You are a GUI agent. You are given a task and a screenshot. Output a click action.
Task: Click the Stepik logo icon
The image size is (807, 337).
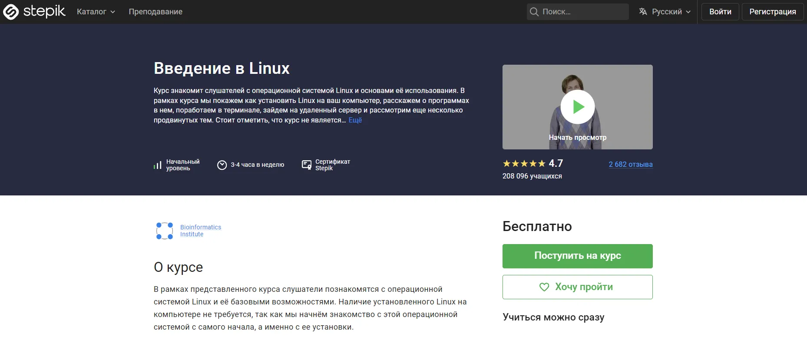click(x=11, y=12)
